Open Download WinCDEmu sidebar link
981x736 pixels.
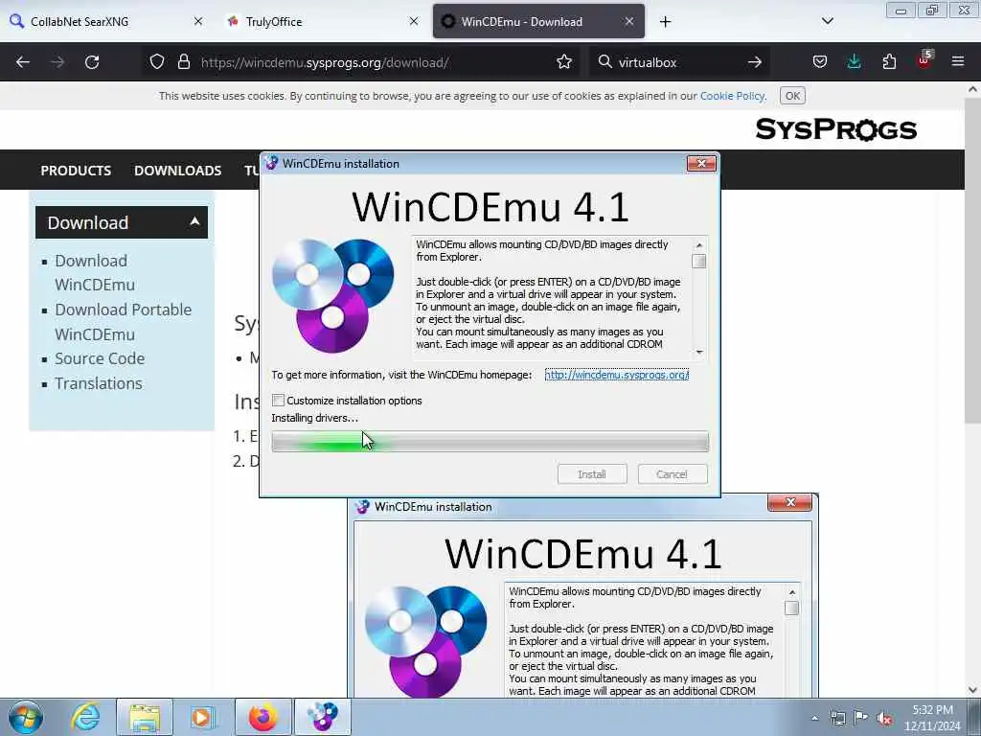95,272
